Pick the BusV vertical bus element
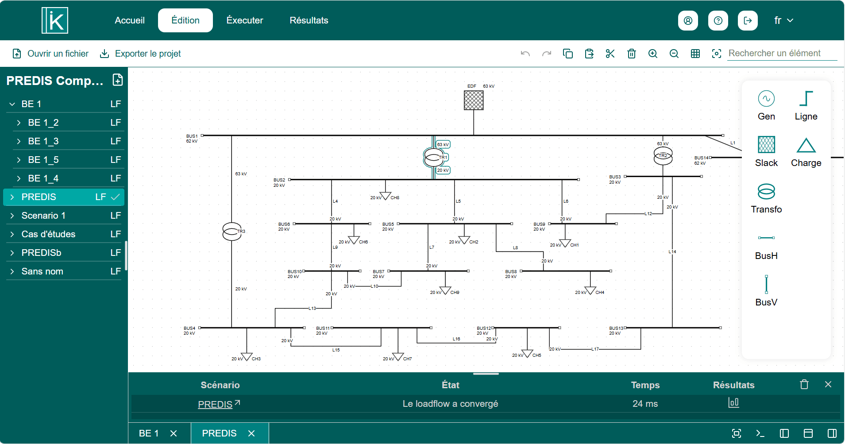 (766, 291)
